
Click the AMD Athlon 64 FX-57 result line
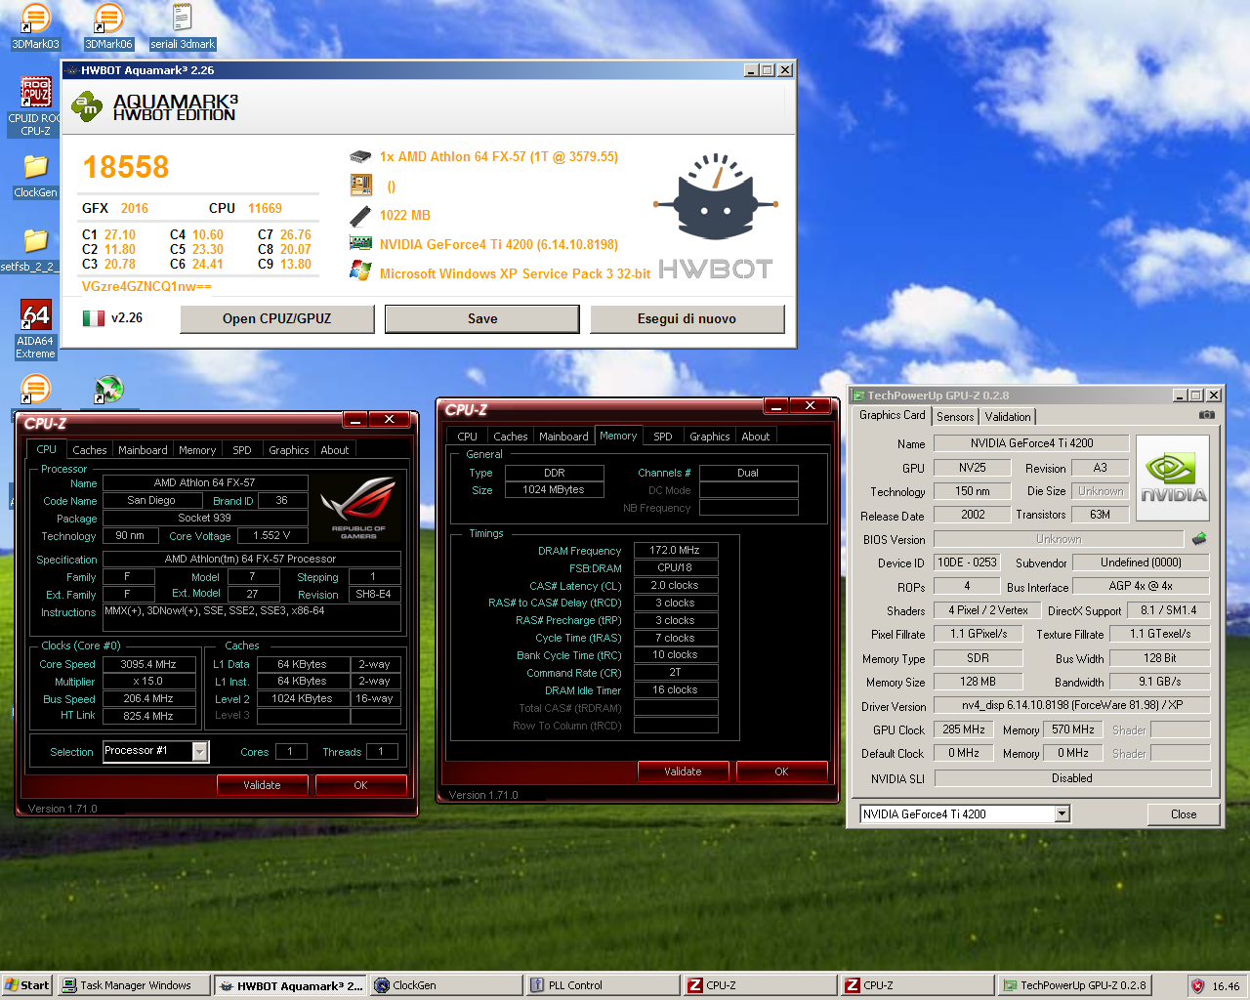(499, 156)
